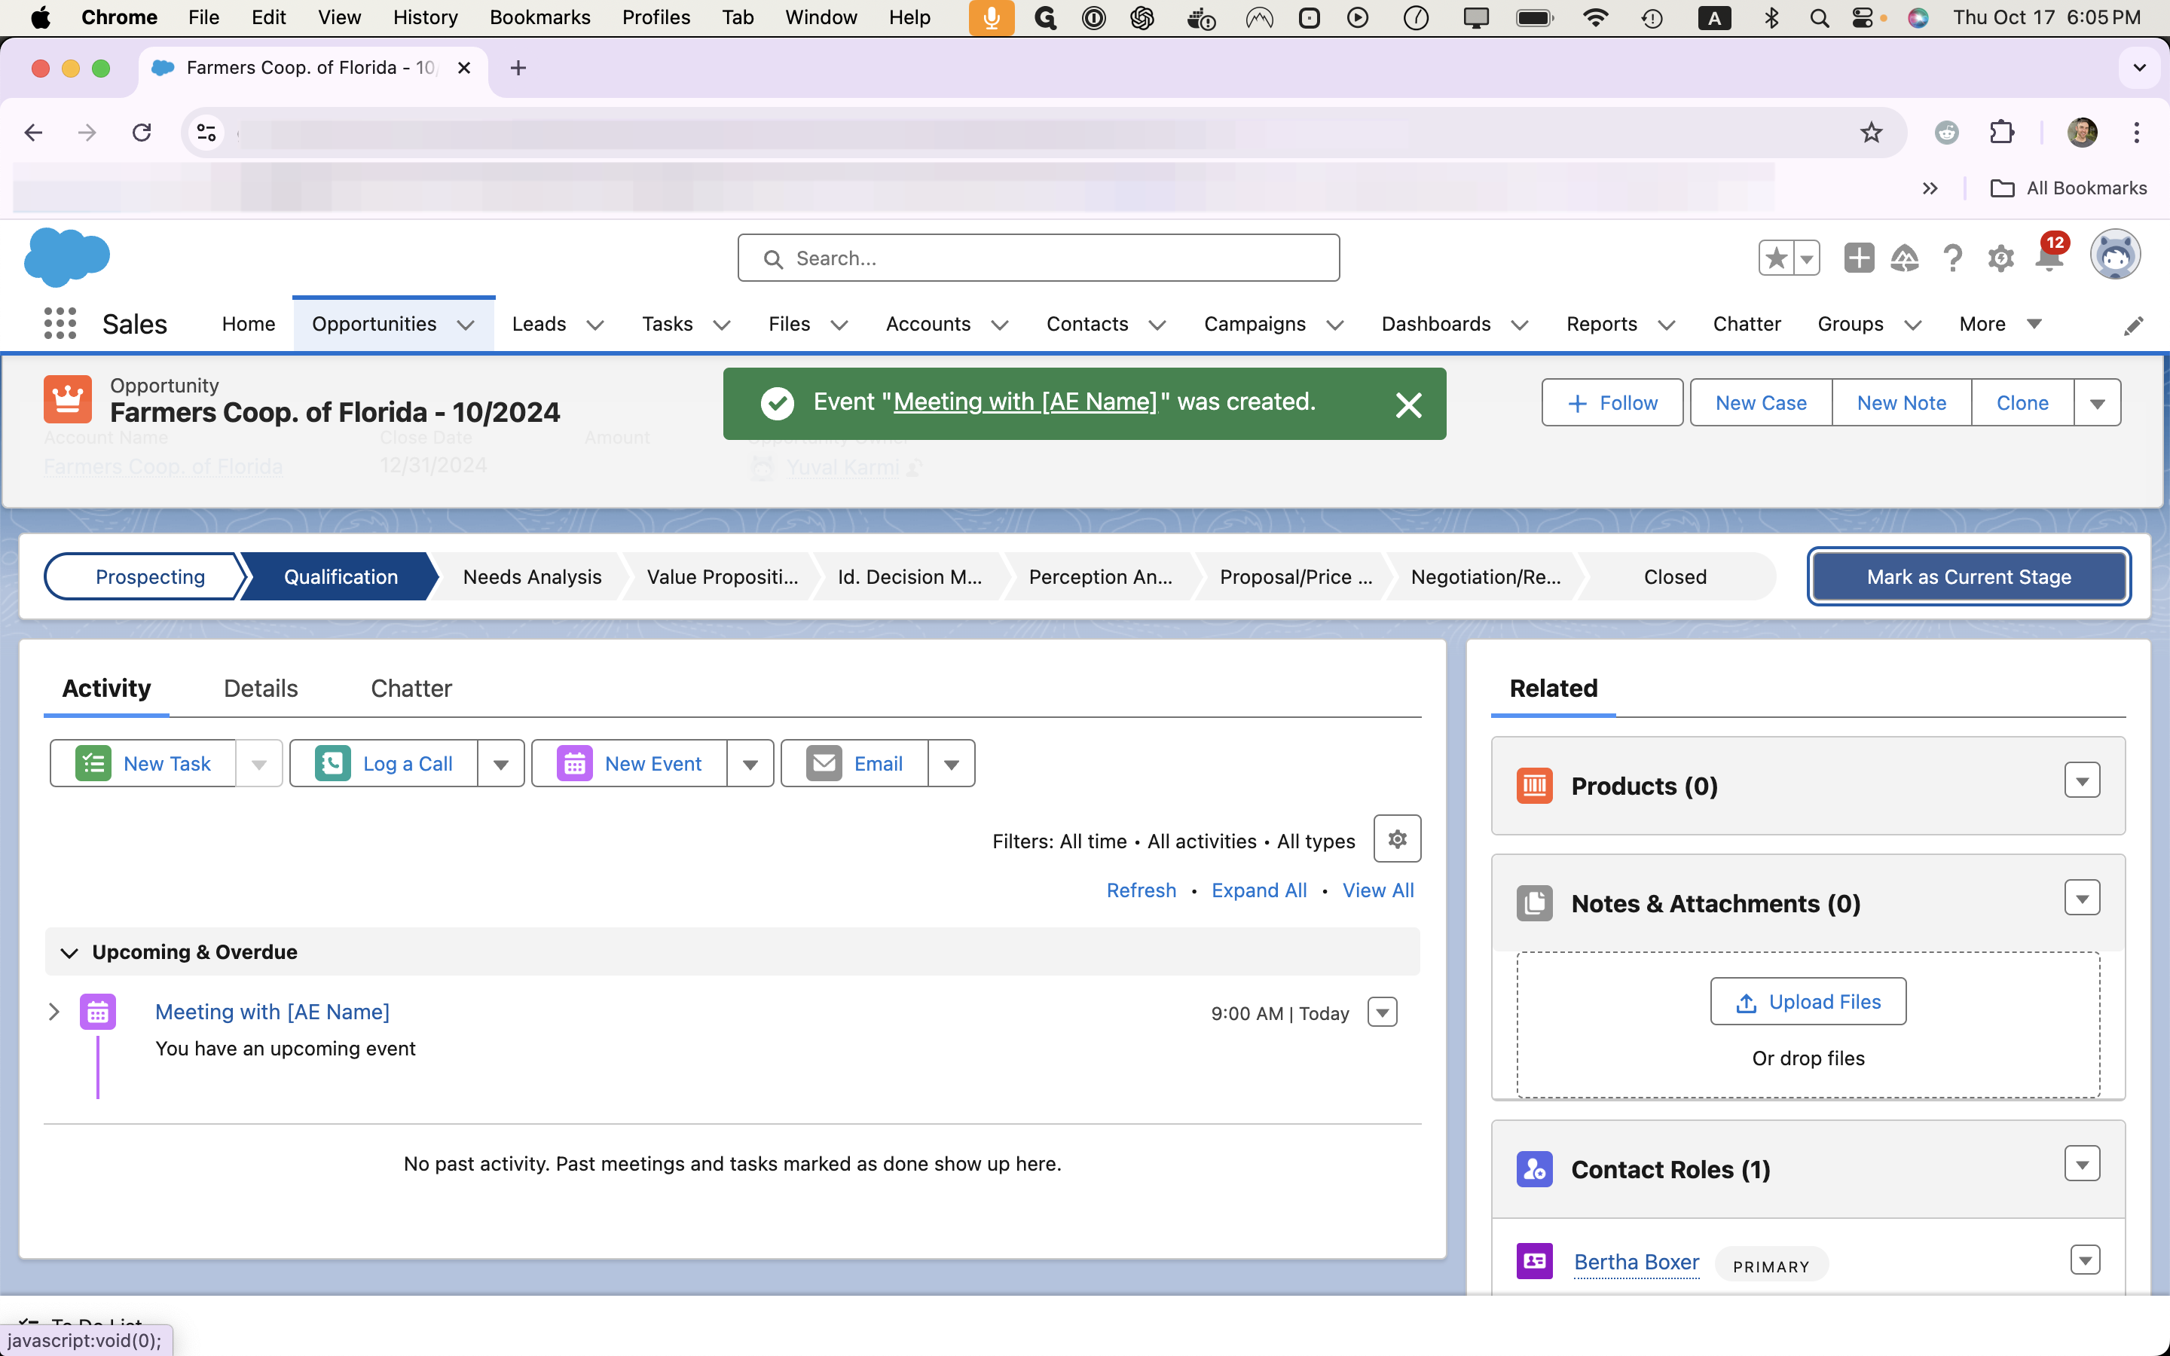Click the Notes & Attachments icon
The height and width of the screenshot is (1356, 2170).
(x=1534, y=903)
